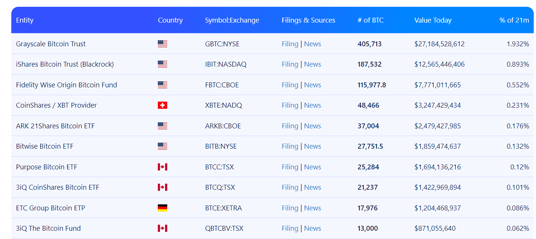The image size is (536, 239).
Task: Open News link for 3iQ The Bitcoin Fund
Action: click(313, 228)
